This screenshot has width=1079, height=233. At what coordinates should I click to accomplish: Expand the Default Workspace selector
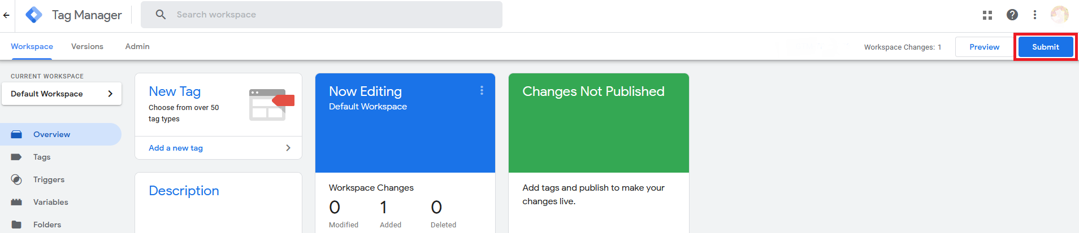pyautogui.click(x=61, y=94)
